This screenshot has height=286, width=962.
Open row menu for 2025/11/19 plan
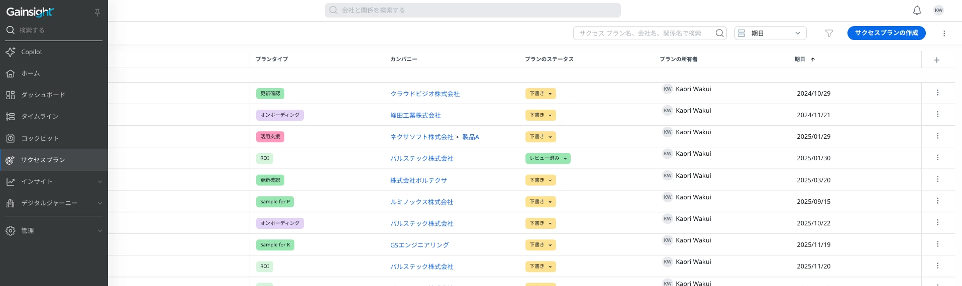pos(937,244)
